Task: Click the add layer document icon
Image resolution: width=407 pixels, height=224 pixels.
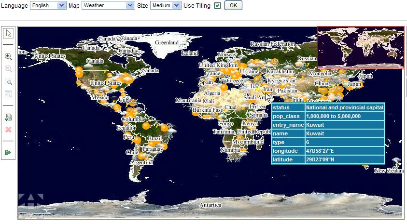Action: point(8,117)
